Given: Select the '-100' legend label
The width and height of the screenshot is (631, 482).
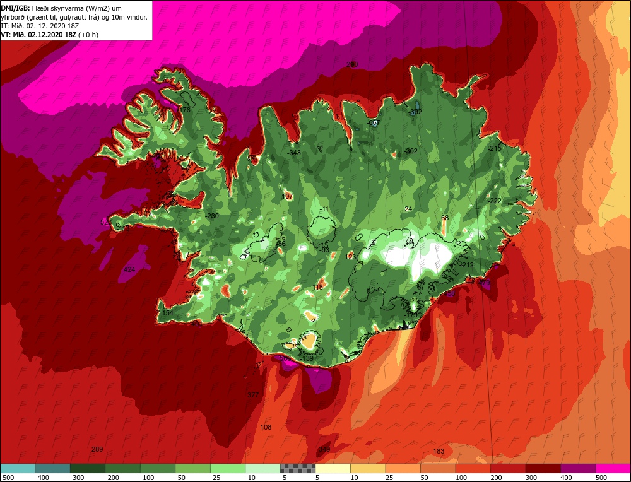Looking at the screenshot, I should (147, 478).
